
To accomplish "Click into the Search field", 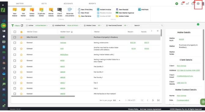I will tap(151, 26).
